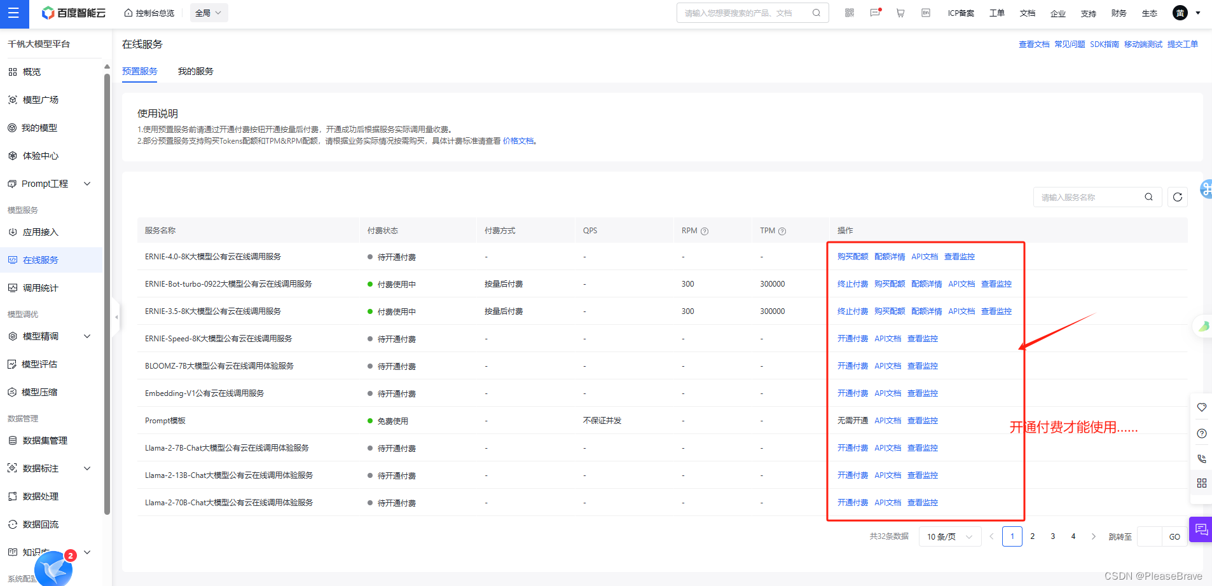Click the user avatar icon
The height and width of the screenshot is (586, 1212).
click(x=1180, y=13)
